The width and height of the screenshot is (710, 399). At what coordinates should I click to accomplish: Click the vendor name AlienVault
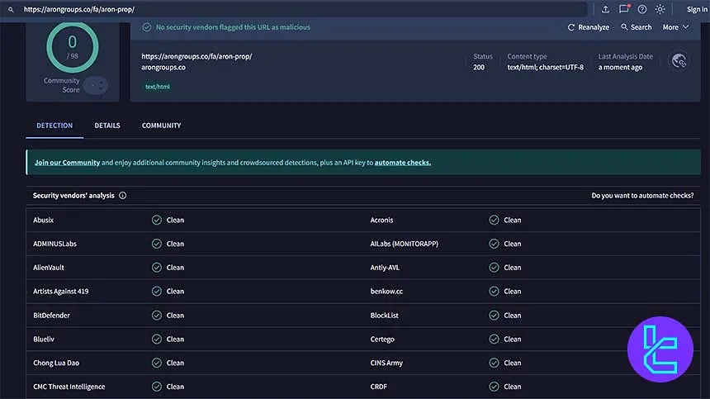[49, 268]
